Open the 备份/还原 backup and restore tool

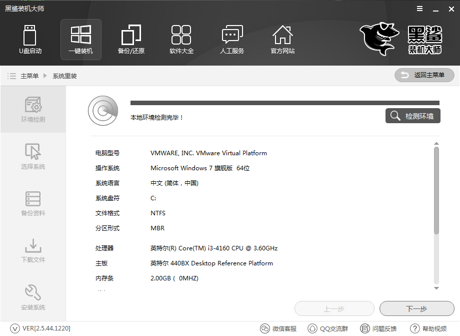[x=131, y=39]
